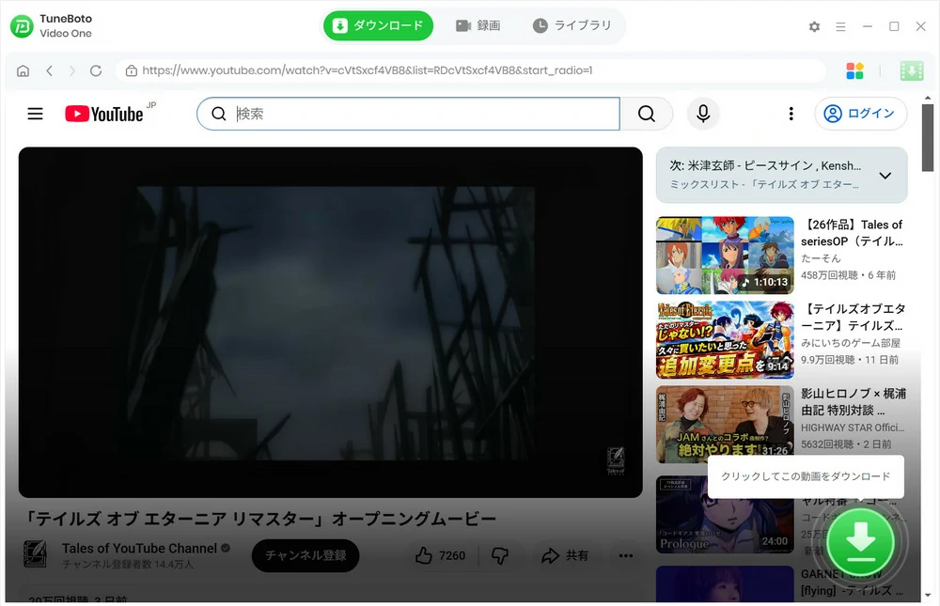940x606 pixels.
Task: Open more actions ellipsis below video
Action: tap(626, 555)
